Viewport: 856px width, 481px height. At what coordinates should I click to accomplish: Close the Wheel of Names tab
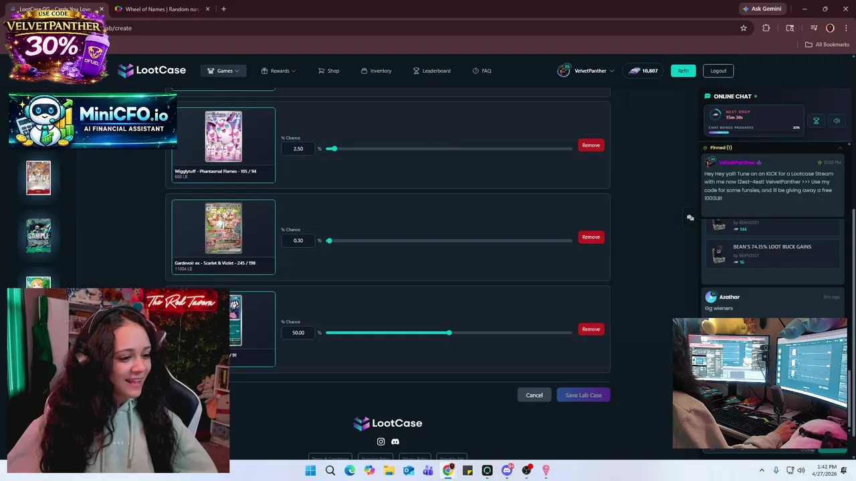coord(207,9)
